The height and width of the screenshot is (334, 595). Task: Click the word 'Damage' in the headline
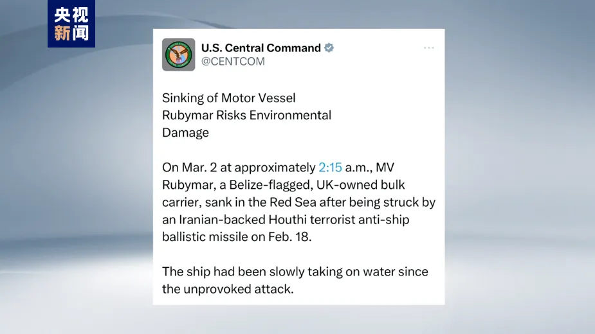[x=185, y=133]
